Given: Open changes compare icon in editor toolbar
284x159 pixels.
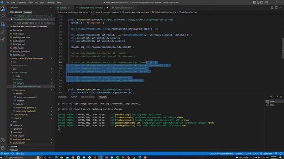Looking at the screenshot, I should (x=272, y=8).
